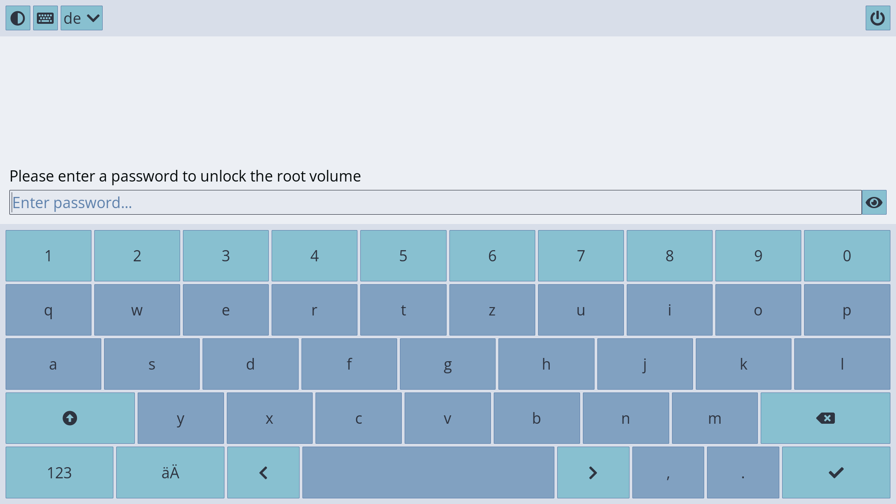Switch to the äÄ umlaut layer

pos(170,472)
